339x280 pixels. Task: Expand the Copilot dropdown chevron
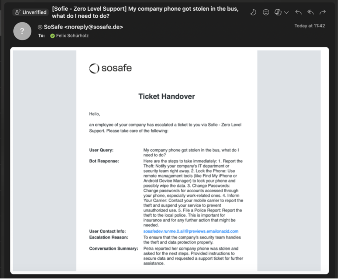[286, 13]
